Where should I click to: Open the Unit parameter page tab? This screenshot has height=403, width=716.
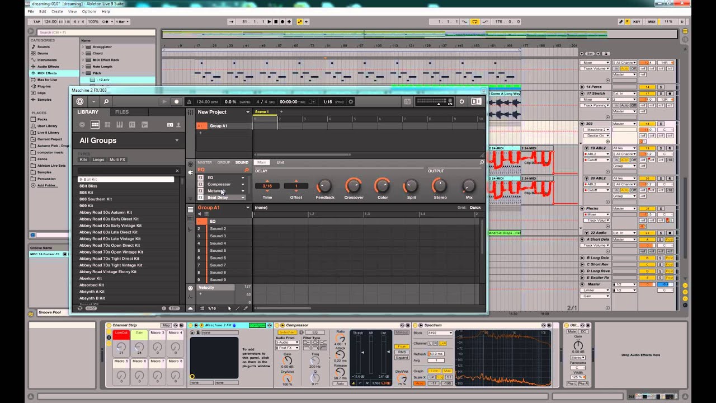point(280,162)
